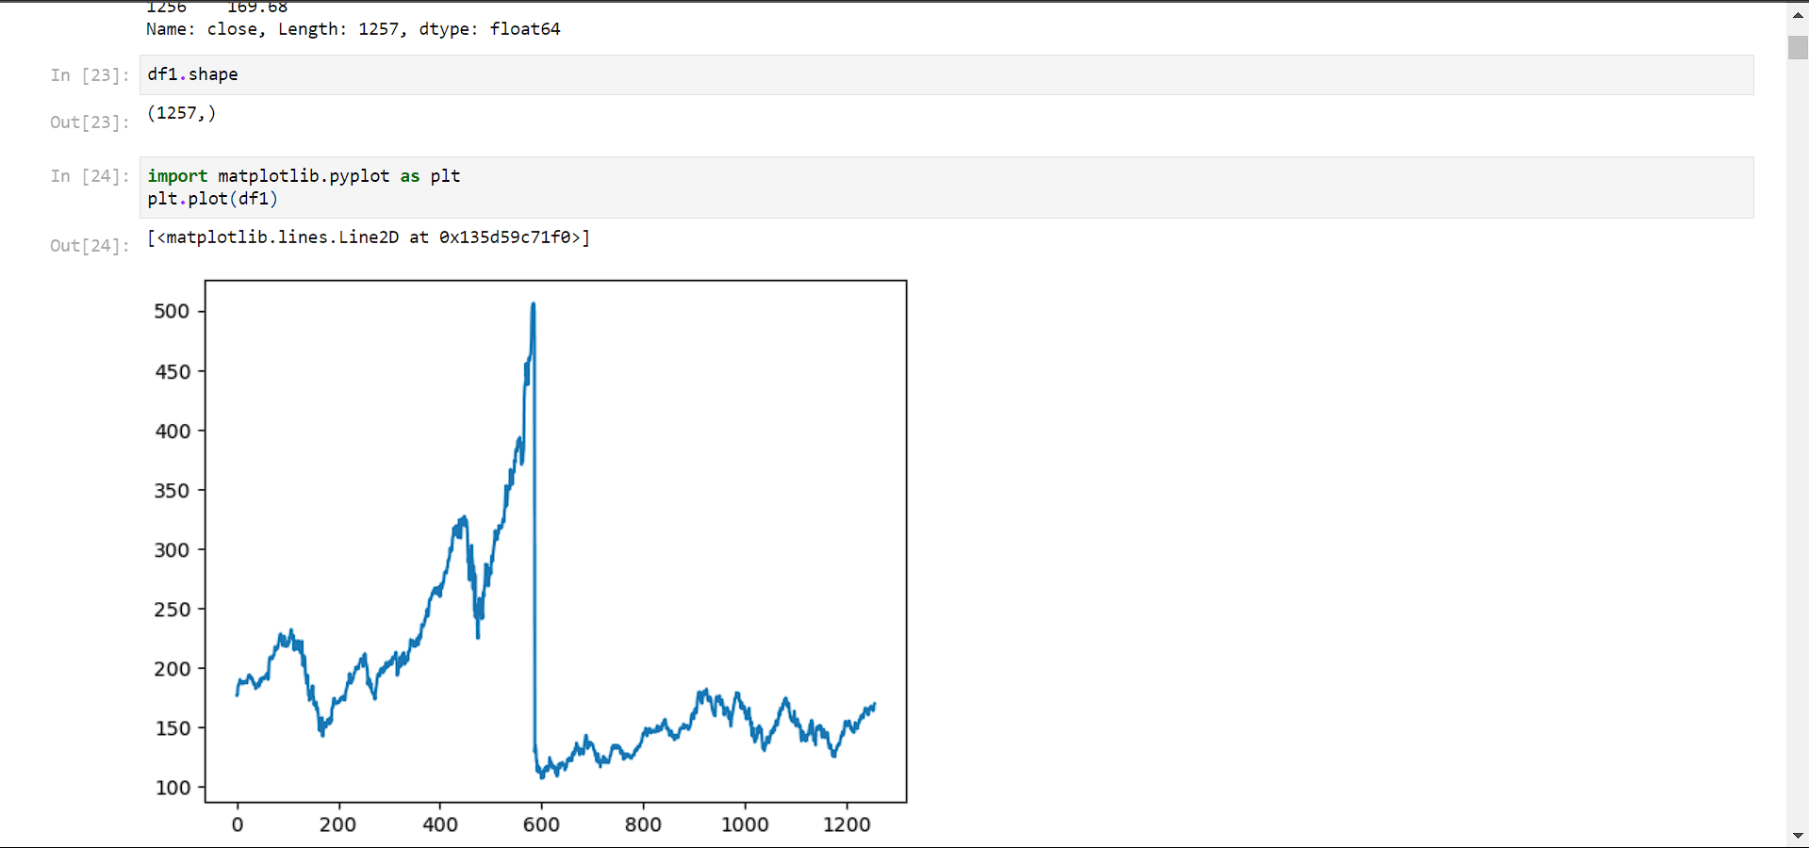Click the green 'import' keyword
The height and width of the screenshot is (848, 1809).
coord(177,176)
